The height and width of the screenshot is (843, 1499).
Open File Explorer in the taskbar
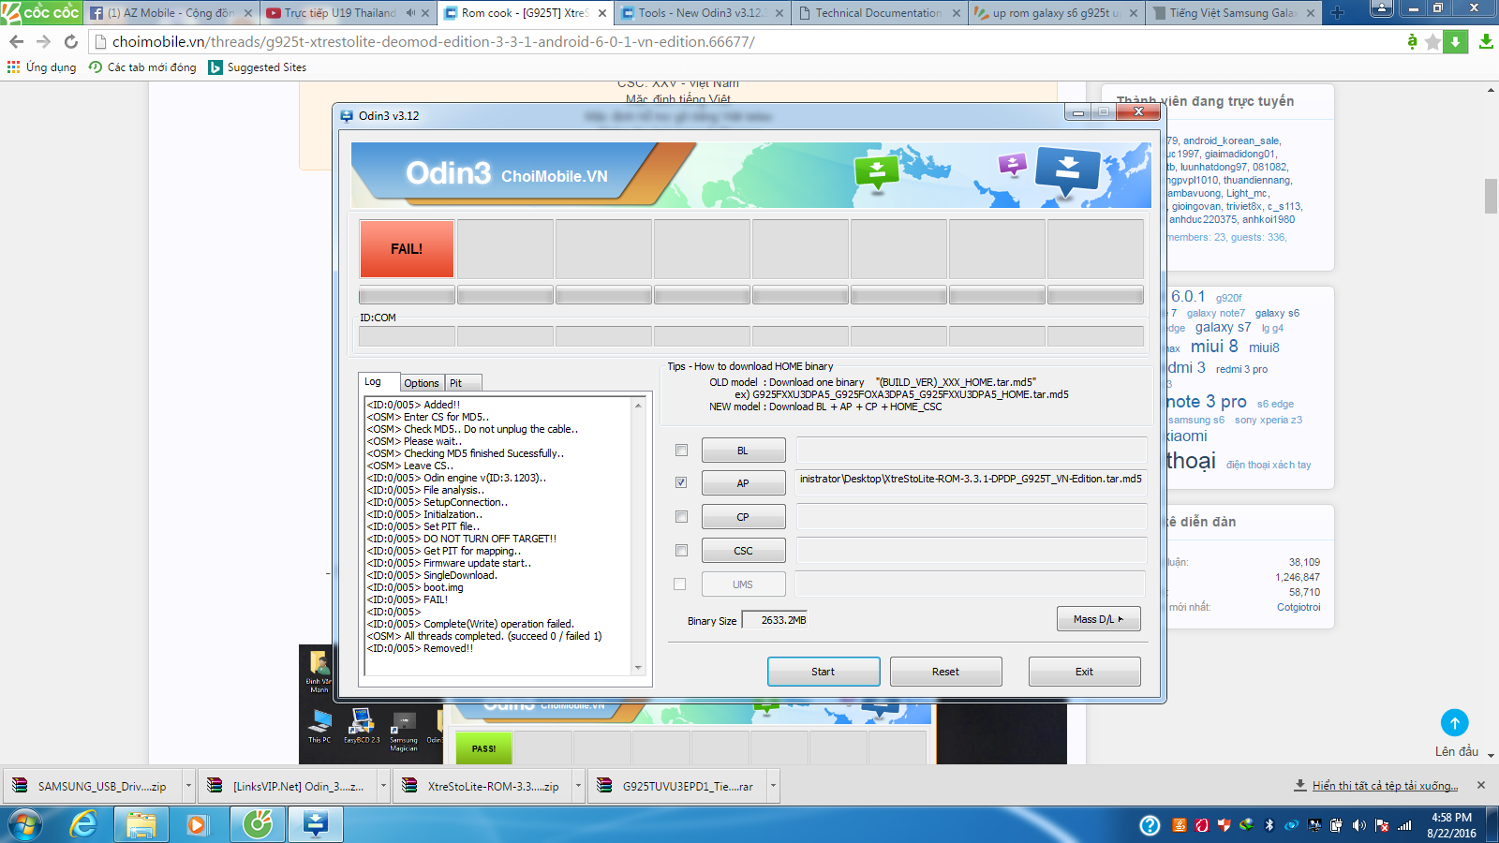[x=141, y=824]
